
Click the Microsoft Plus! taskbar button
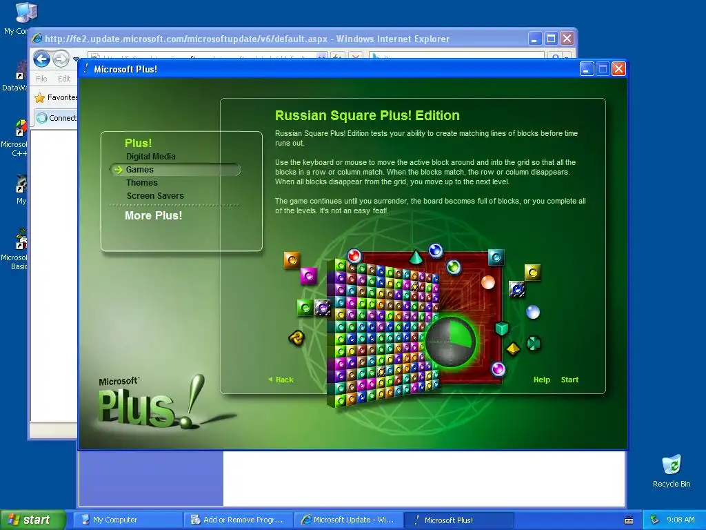click(458, 520)
